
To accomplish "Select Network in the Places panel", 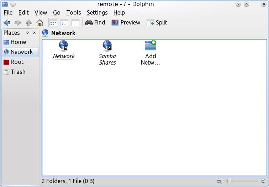I will tap(20, 52).
